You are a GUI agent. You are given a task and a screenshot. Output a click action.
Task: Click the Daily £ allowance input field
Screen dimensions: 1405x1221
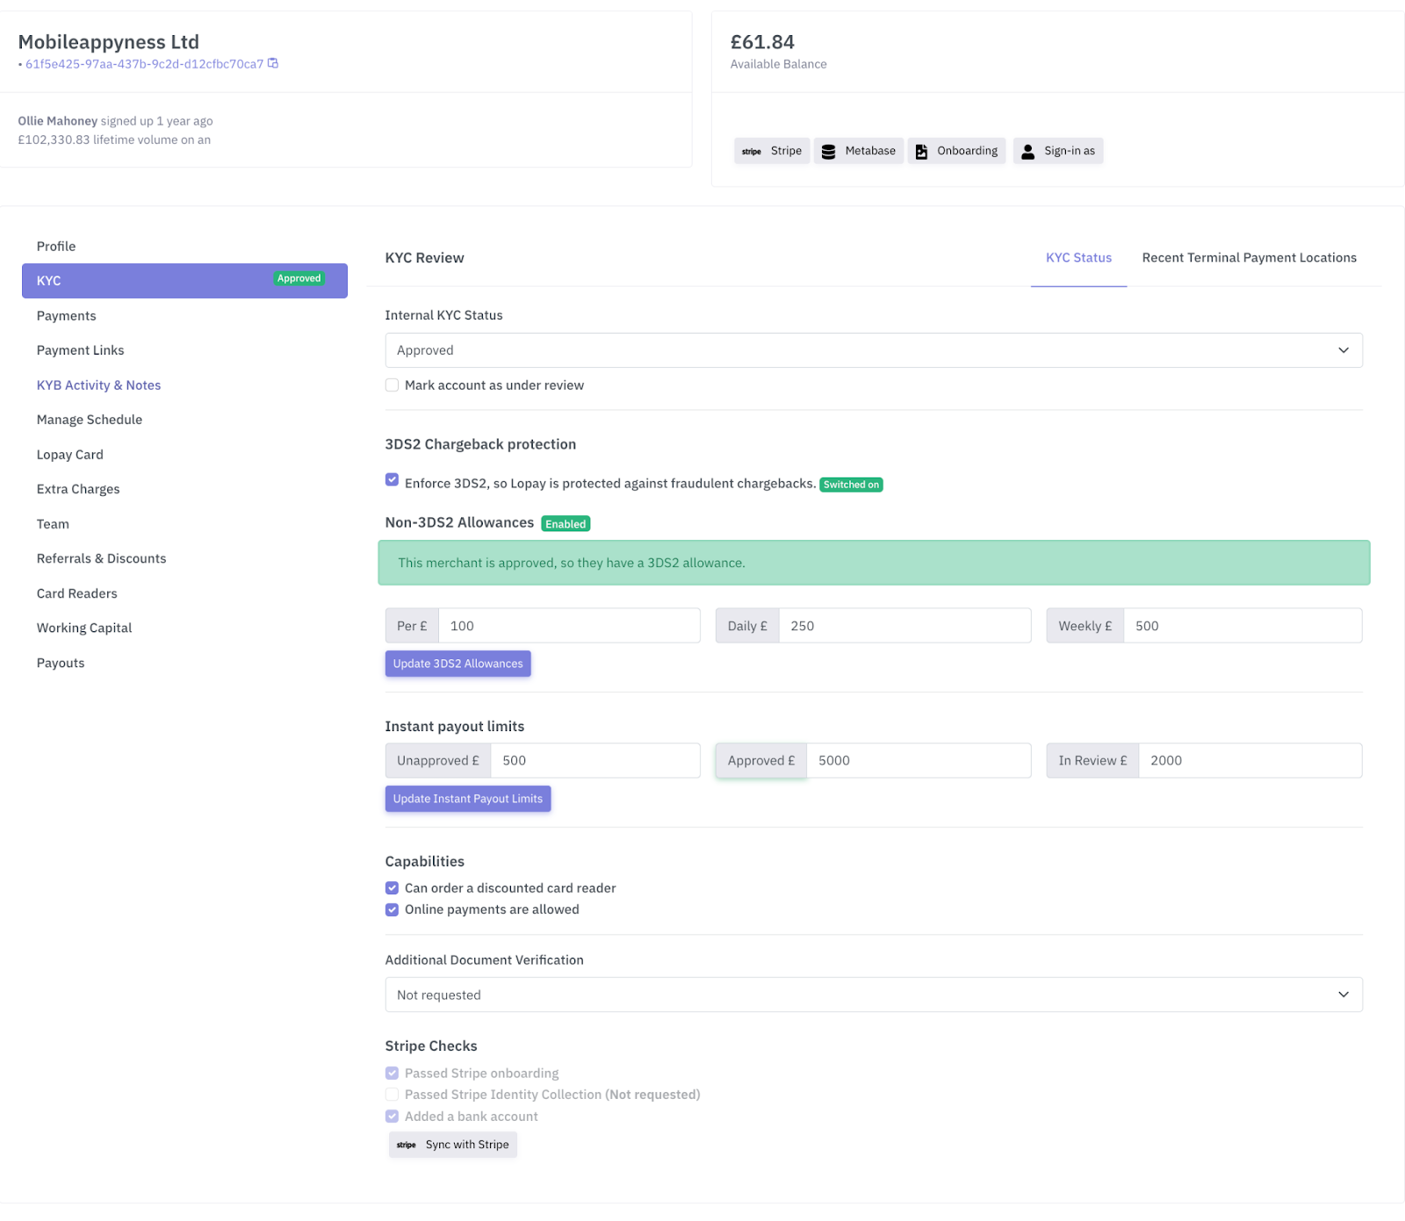tap(904, 626)
